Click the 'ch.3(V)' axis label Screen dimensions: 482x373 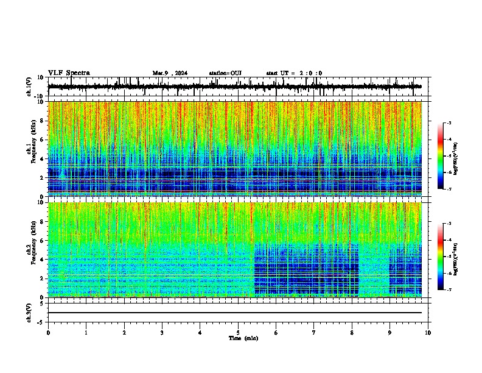tap(29, 313)
